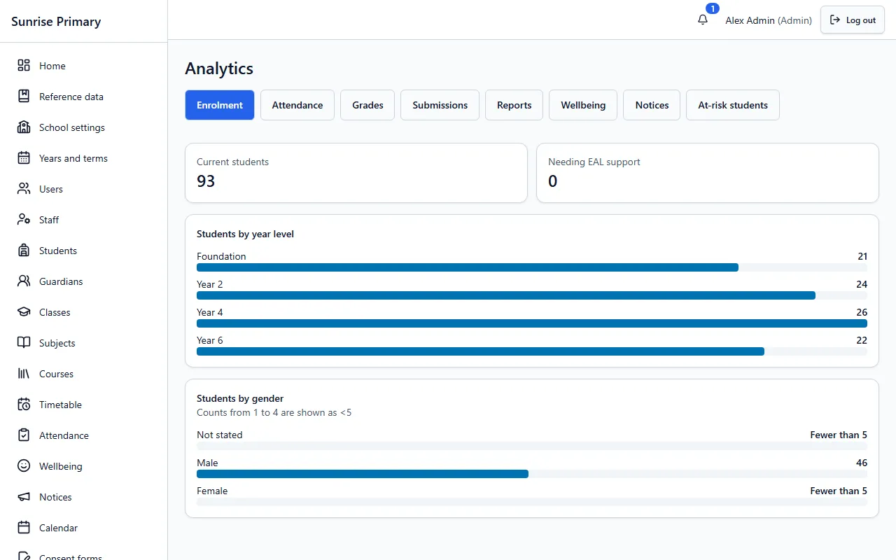Click the Attendance clipboard check icon
Image resolution: width=896 pixels, height=560 pixels.
click(24, 435)
